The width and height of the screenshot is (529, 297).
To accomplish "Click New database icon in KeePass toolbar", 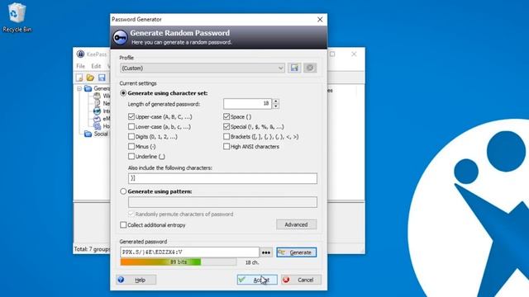I will coord(79,78).
